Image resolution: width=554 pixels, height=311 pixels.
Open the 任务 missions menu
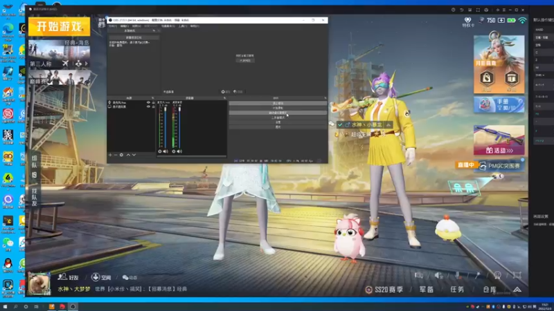[457, 290]
